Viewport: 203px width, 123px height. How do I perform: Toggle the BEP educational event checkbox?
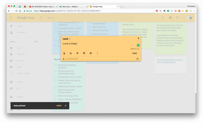pos(56,96)
